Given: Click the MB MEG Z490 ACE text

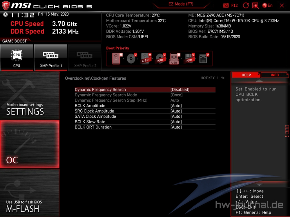Looking at the screenshot, I should coord(216,15).
